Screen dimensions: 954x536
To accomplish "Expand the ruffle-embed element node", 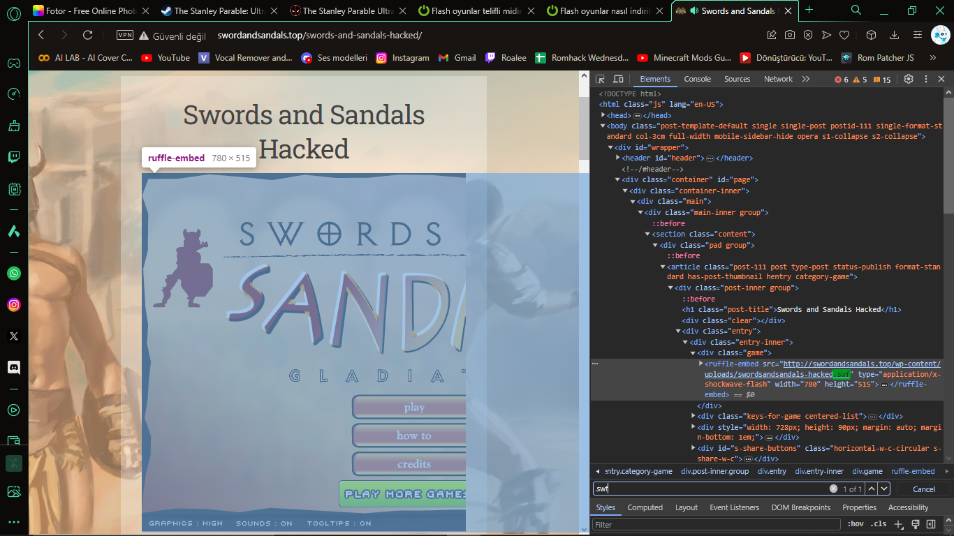I will pyautogui.click(x=701, y=364).
